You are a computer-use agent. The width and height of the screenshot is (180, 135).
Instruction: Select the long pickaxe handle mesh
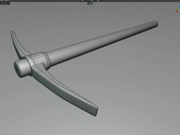coord(102,43)
